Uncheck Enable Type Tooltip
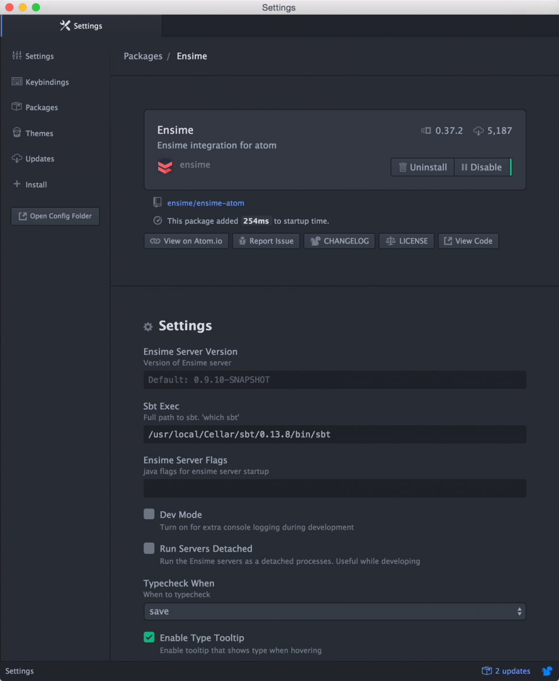 [x=149, y=637]
